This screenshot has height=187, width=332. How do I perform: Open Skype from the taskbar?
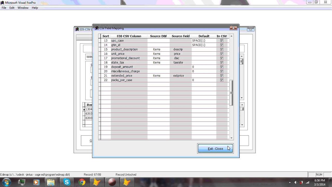pos(67,182)
